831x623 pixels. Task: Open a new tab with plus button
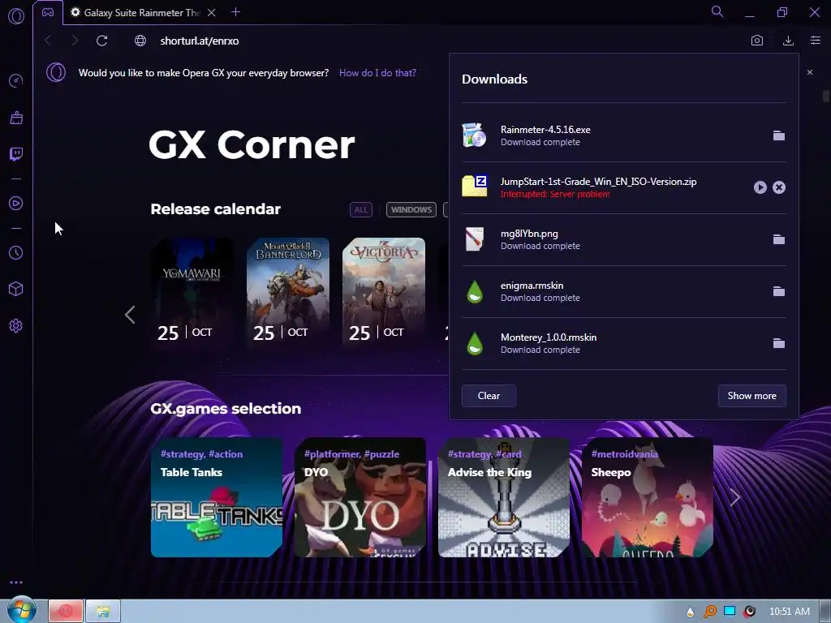(x=236, y=12)
